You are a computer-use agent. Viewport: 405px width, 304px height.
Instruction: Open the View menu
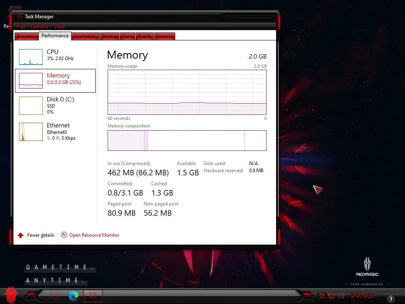tap(59, 26)
